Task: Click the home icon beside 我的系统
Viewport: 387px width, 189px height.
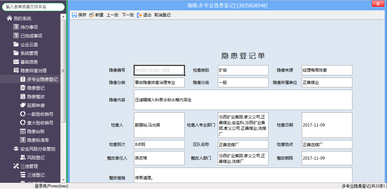Action: [9, 18]
